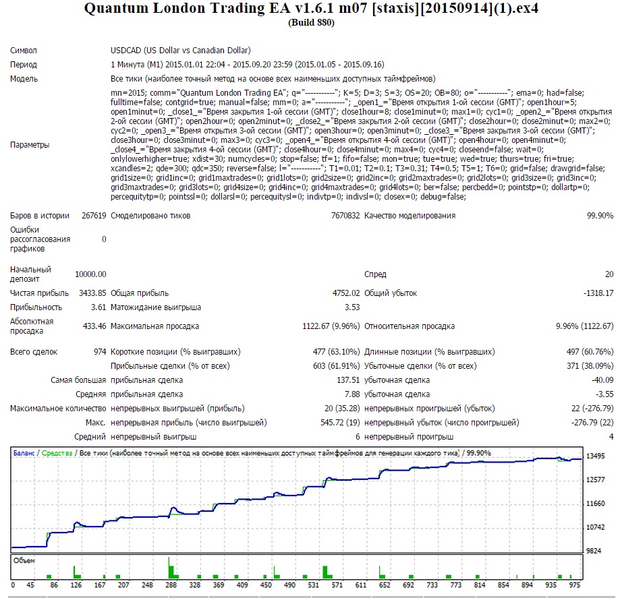The height and width of the screenshot is (598, 620).
Task: Click the tallest volume bar near 288
Action: (x=171, y=568)
